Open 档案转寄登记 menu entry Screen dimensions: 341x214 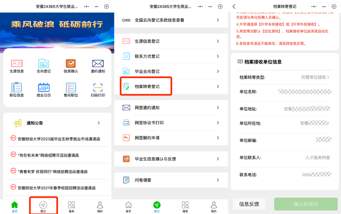(147, 87)
